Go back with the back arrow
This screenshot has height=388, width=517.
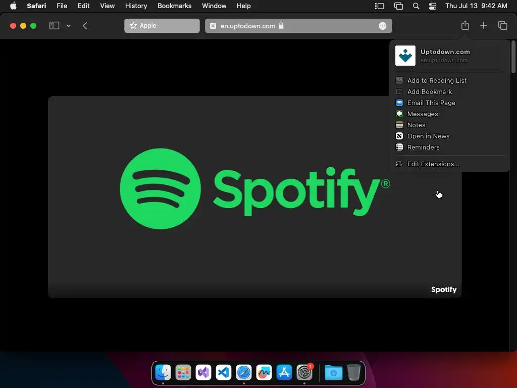[x=85, y=26]
